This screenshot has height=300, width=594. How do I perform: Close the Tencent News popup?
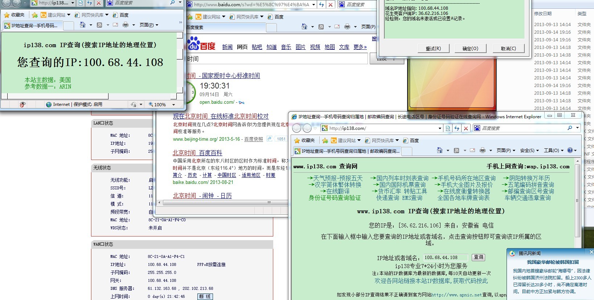[x=591, y=252]
